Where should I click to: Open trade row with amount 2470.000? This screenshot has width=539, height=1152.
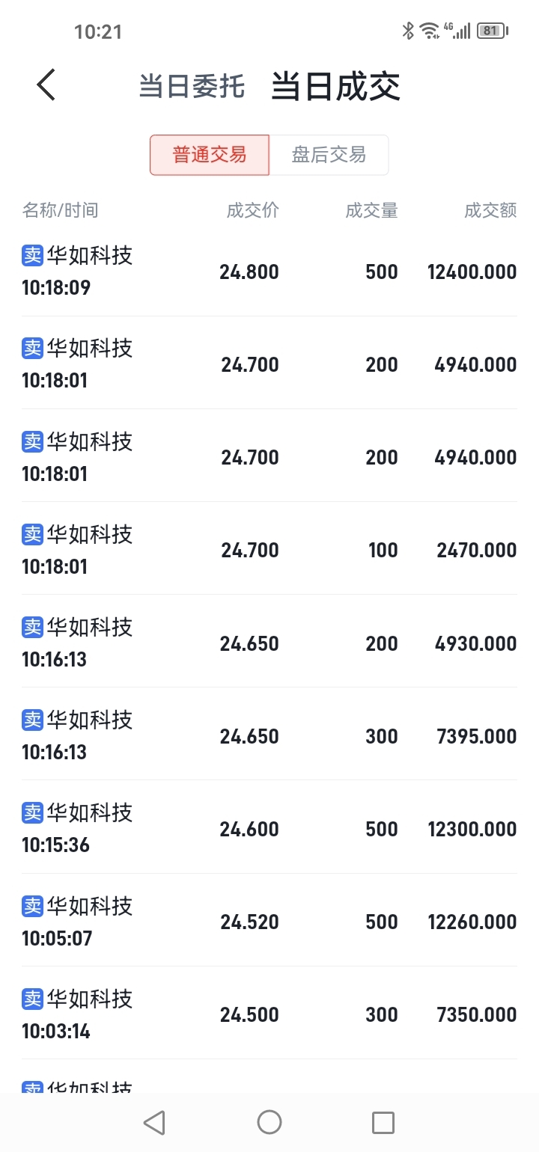(269, 549)
